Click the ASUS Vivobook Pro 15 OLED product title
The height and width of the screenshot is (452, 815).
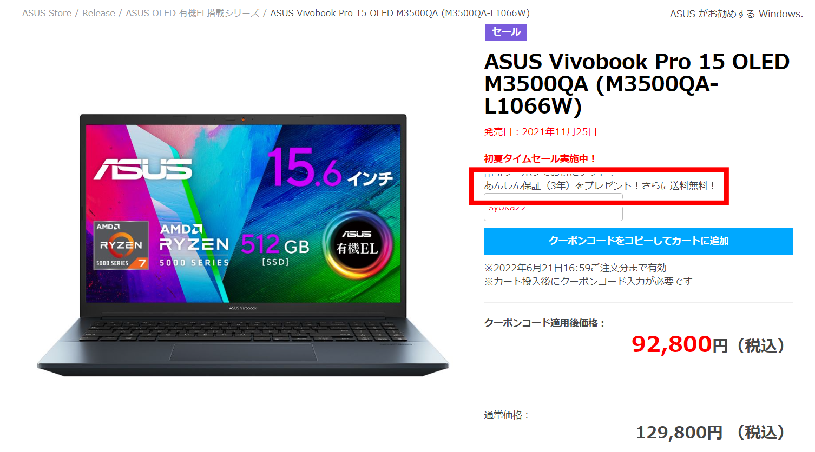tap(637, 84)
